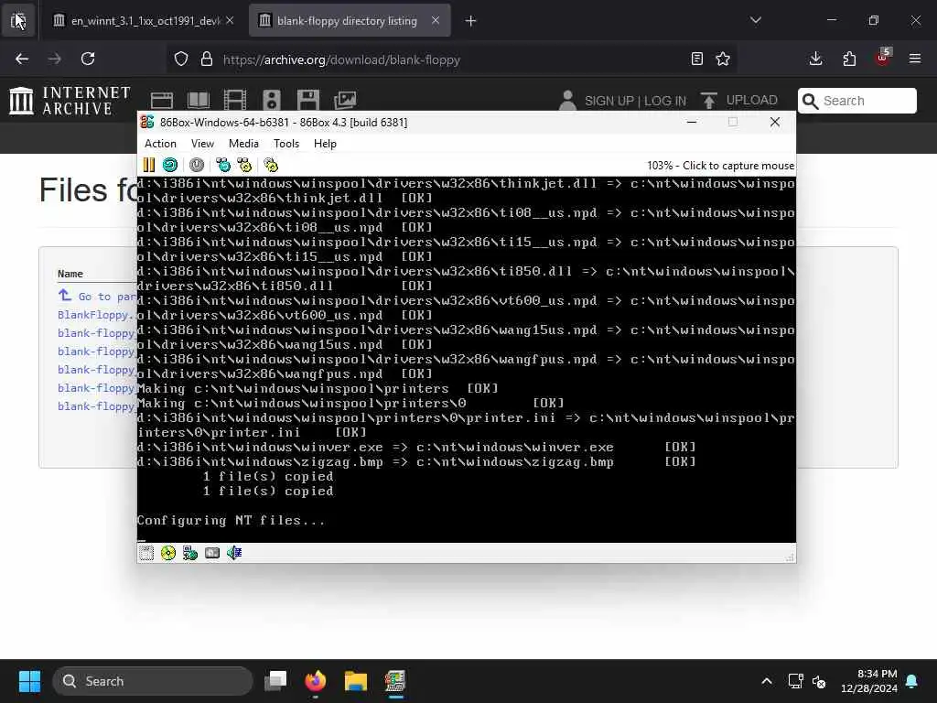This screenshot has height=703, width=937.
Task: Open notification bell in taskbar
Action: tap(912, 681)
